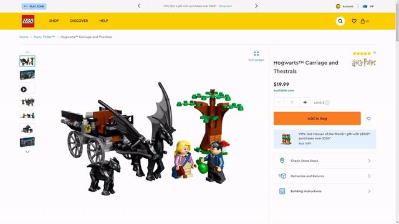Expand Deliveries and Returns row chevron
The height and width of the screenshot is (224, 399).
[x=369, y=175]
